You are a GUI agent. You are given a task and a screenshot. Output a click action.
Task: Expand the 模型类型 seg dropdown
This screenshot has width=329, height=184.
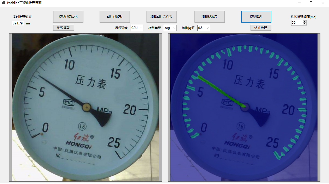[x=170, y=28]
